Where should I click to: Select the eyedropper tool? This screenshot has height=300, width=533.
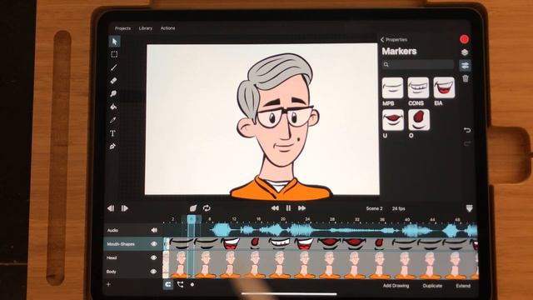(x=113, y=120)
